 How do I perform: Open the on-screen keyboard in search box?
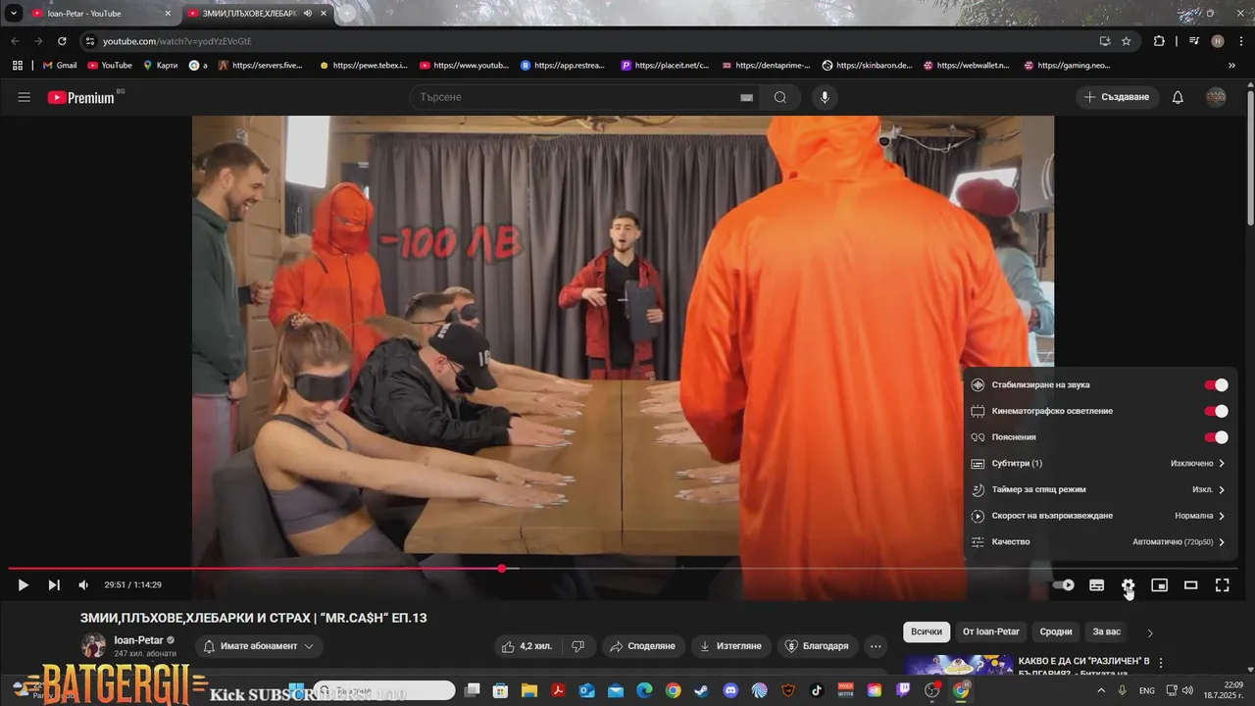coord(746,97)
